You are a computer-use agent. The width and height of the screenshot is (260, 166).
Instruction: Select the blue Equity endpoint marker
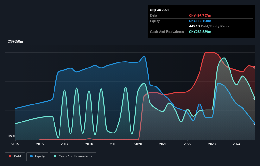point(255,123)
